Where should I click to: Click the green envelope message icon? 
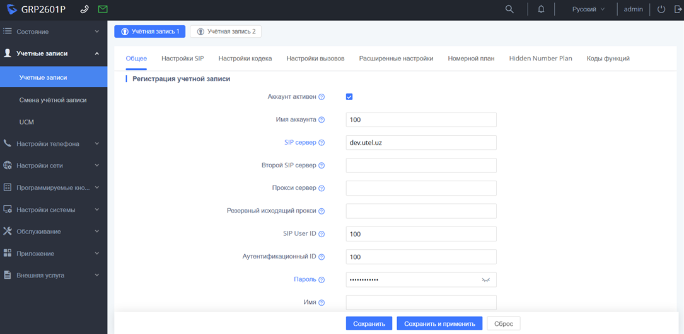coord(103,9)
